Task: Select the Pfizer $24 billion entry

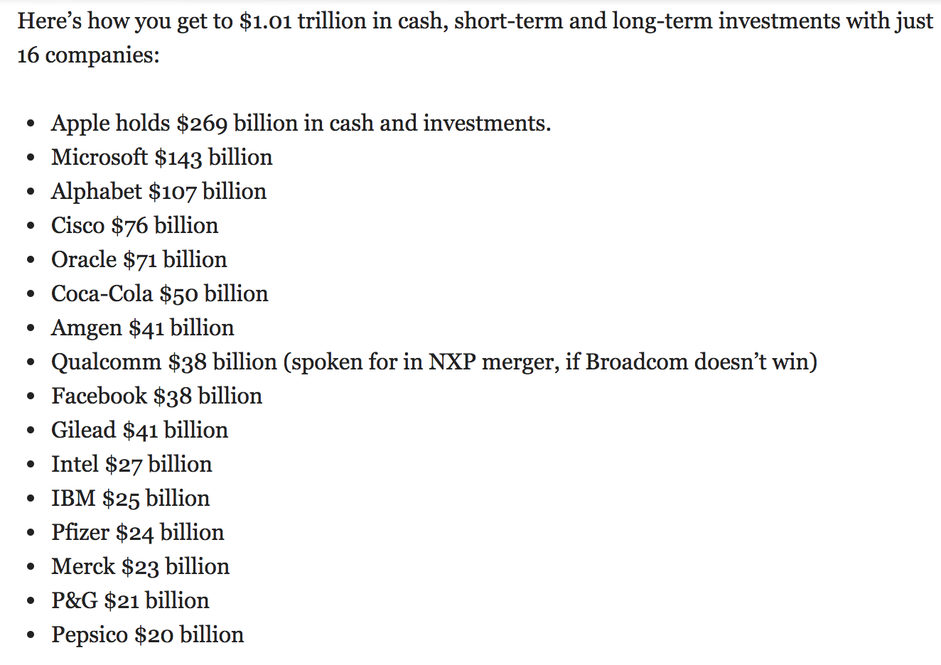Action: pos(137,533)
